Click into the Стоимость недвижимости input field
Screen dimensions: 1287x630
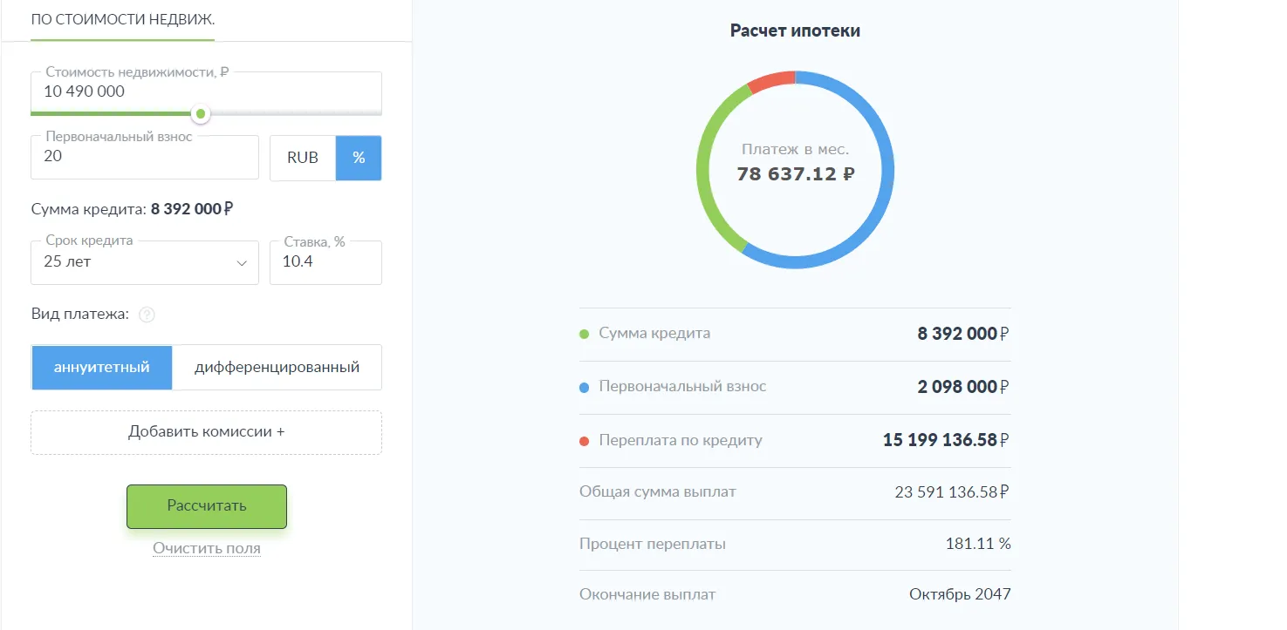coord(206,91)
